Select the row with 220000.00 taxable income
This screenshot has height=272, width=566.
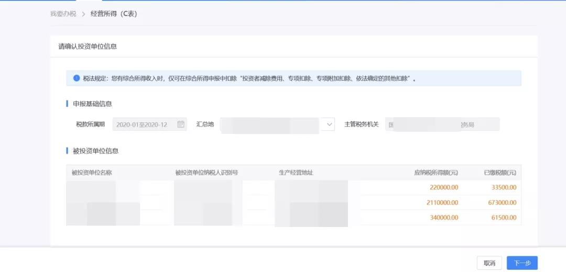(293, 187)
